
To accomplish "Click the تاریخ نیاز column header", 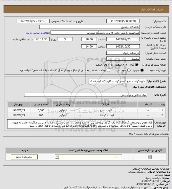I will click(x=19, y=104).
